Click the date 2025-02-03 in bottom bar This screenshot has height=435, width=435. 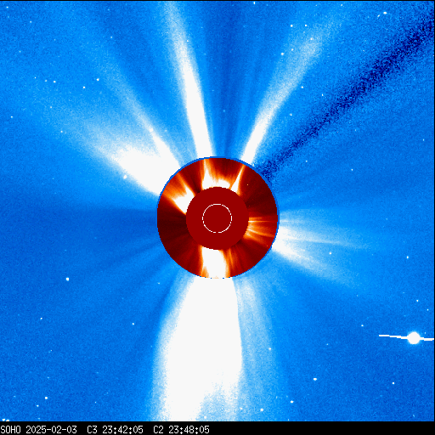(52, 430)
